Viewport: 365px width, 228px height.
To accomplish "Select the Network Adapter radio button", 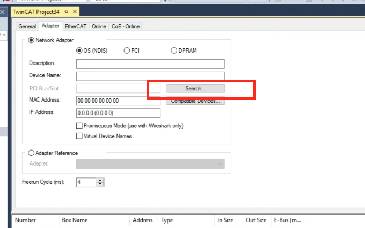I will click(x=31, y=40).
